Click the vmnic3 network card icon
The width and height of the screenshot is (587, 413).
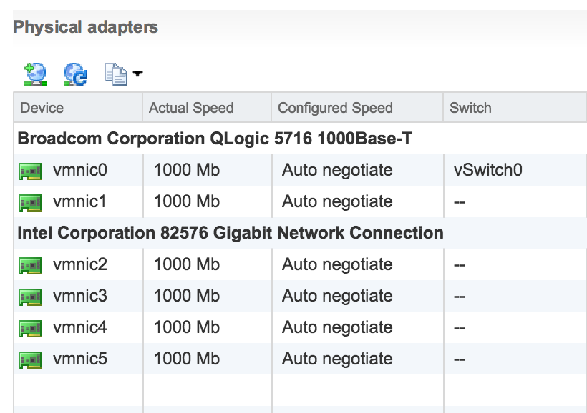[30, 297]
